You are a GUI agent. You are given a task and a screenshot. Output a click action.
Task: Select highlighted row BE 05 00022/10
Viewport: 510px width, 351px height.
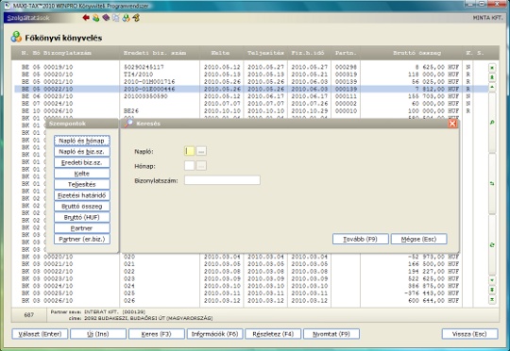pos(251,89)
